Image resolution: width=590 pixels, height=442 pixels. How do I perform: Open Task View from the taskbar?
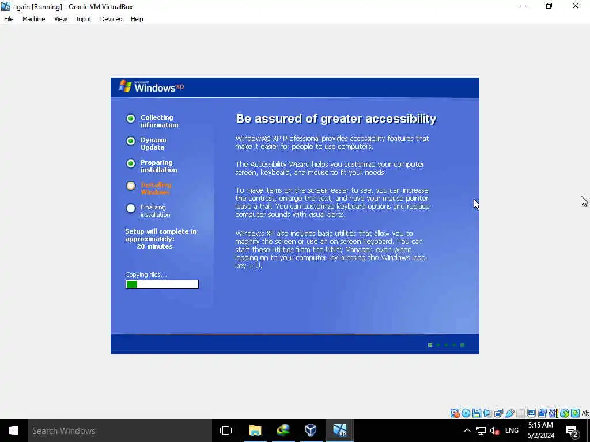pyautogui.click(x=226, y=430)
